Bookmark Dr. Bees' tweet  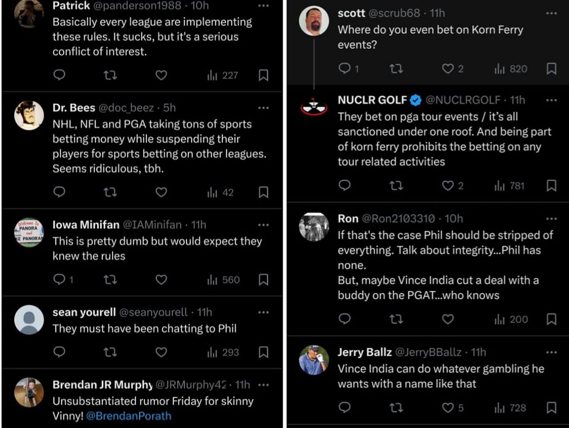click(264, 192)
